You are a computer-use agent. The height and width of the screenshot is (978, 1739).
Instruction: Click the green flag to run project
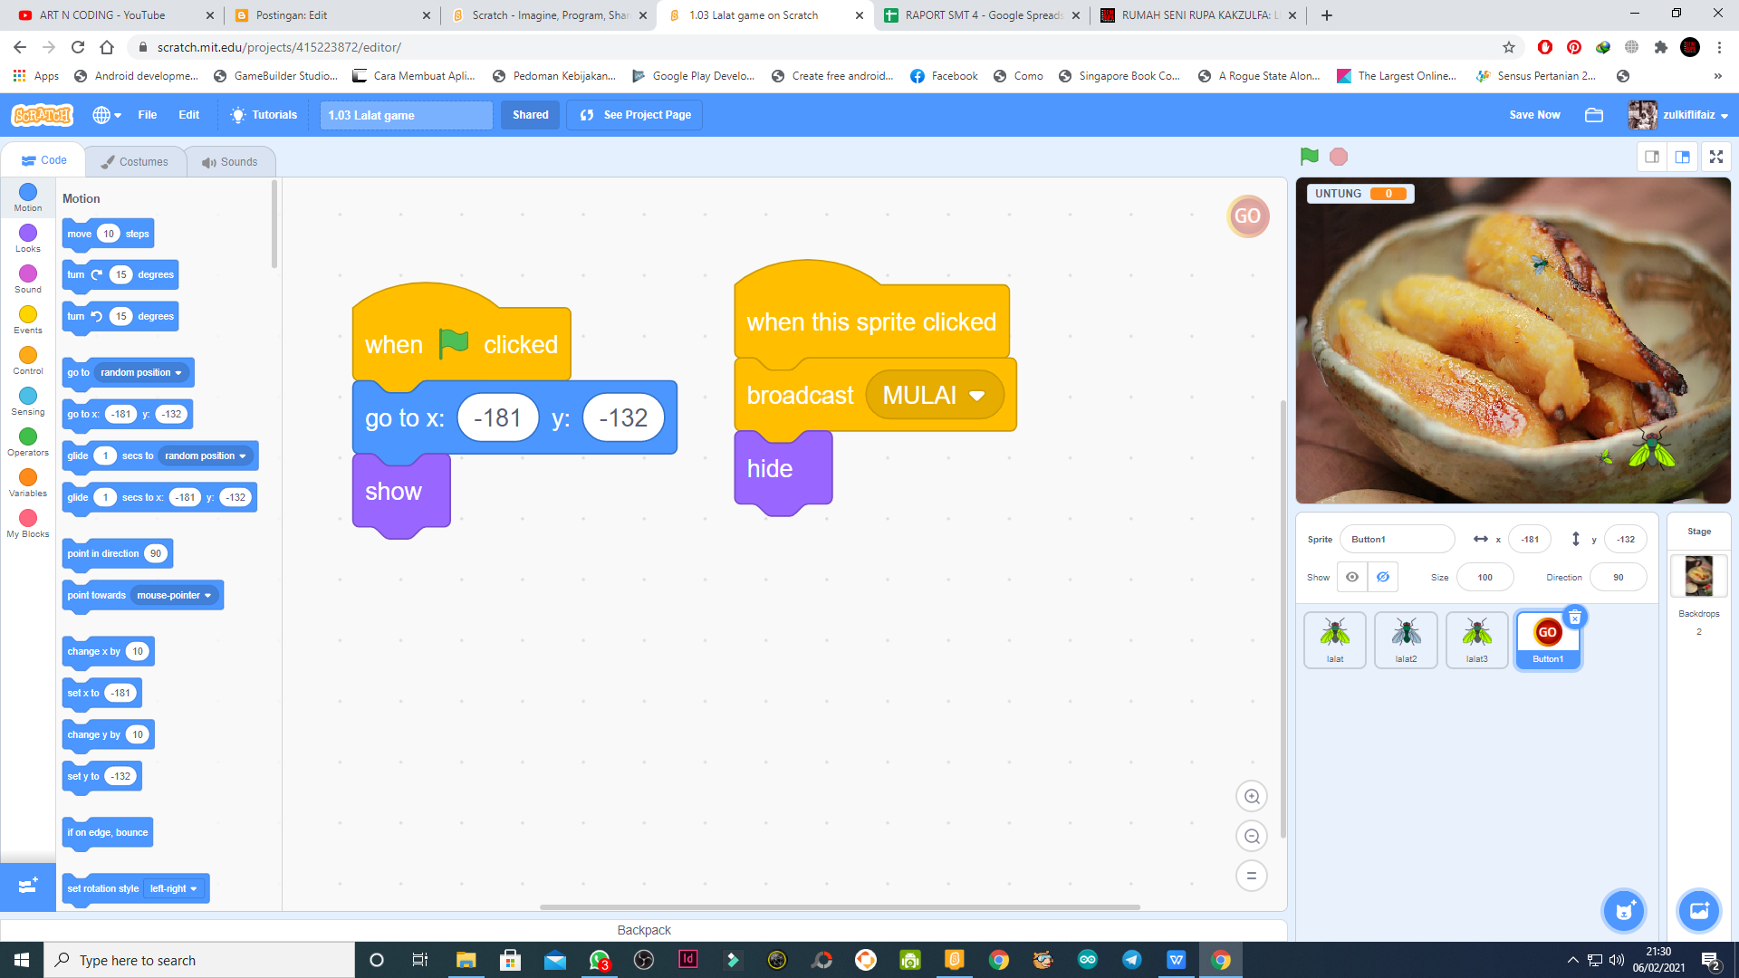pyautogui.click(x=1309, y=157)
